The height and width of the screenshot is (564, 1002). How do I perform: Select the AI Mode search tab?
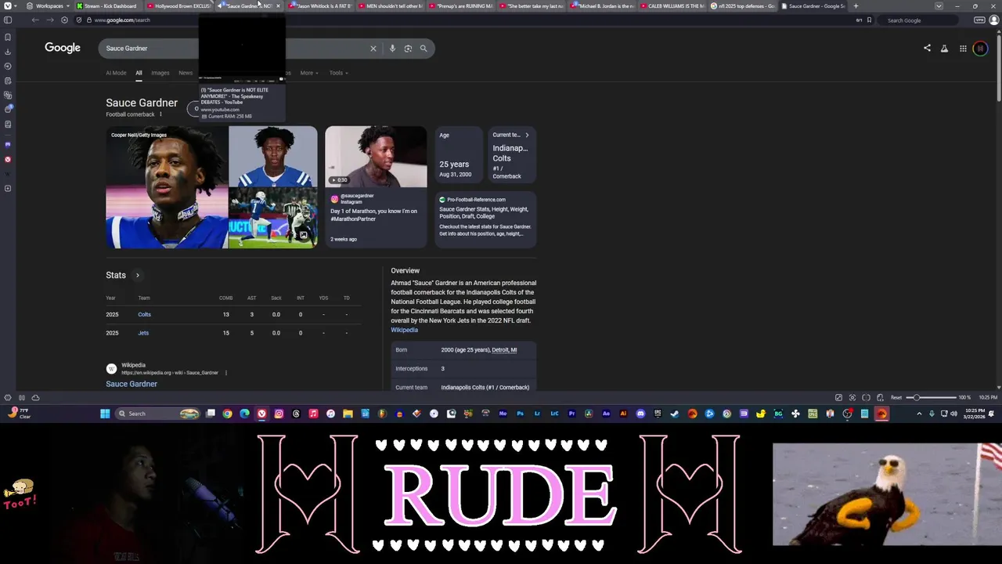[x=116, y=73]
